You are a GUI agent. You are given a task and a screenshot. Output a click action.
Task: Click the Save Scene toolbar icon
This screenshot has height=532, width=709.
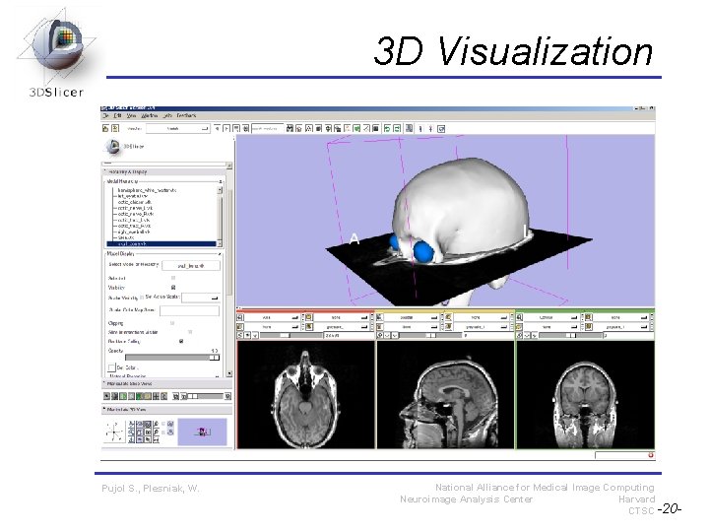[x=115, y=128]
